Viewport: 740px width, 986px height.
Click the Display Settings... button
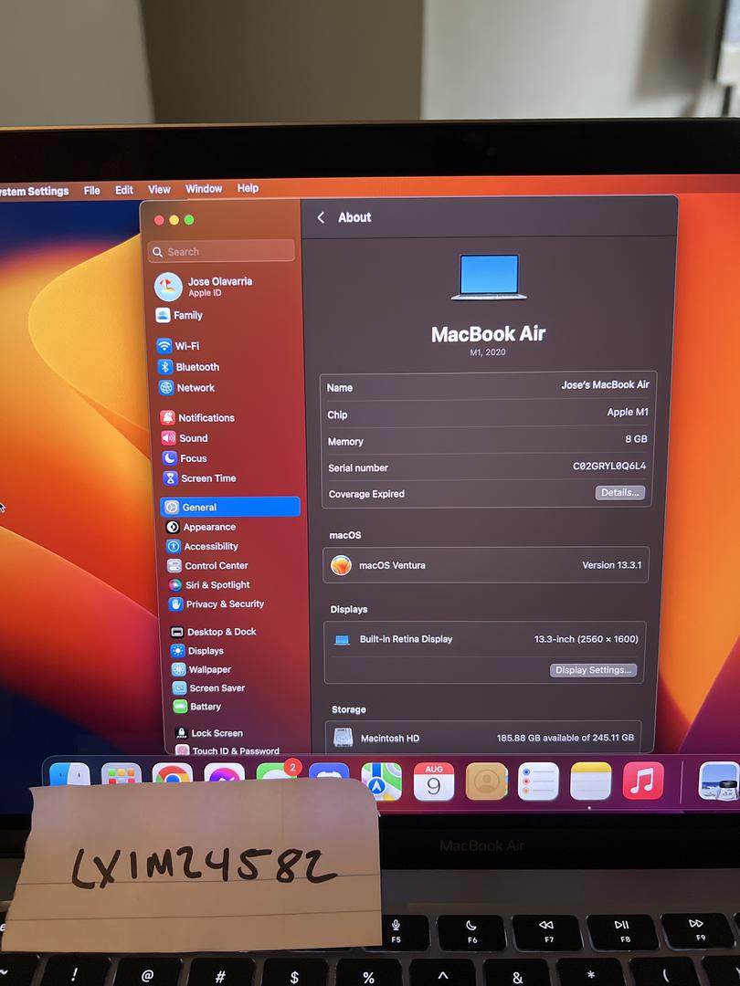[593, 670]
